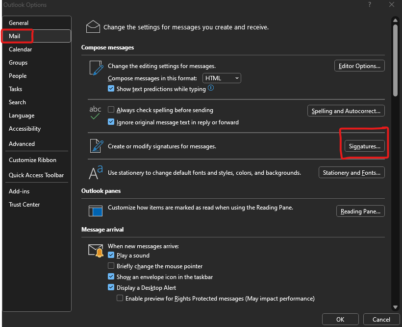
Task: Uncheck Play a sound
Action: point(111,255)
